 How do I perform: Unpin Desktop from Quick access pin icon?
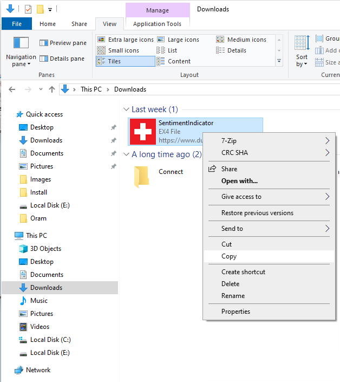point(113,127)
